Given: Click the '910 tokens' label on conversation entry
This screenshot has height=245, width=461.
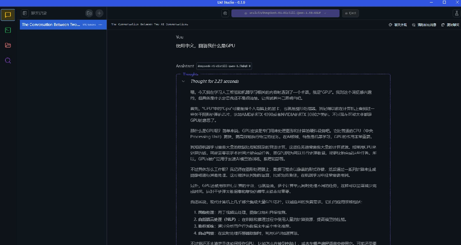Looking at the screenshot, I should (89, 25).
